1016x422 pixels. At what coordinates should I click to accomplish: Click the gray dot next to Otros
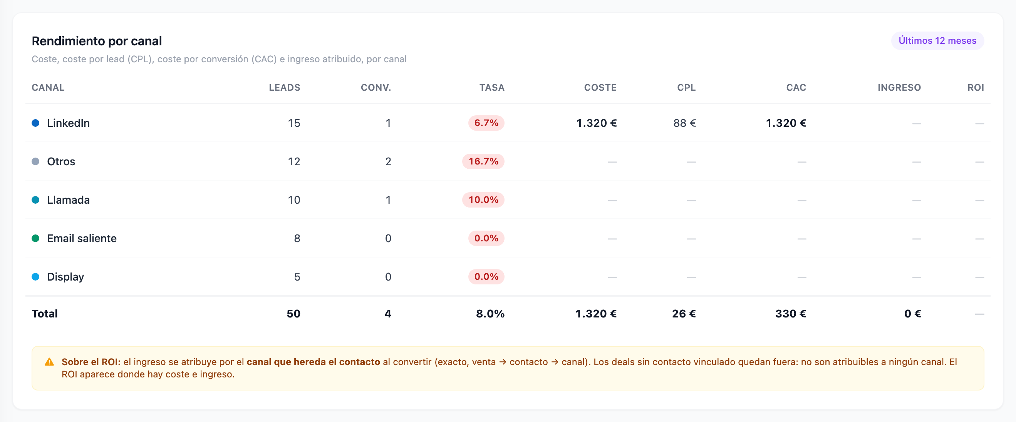pos(35,161)
